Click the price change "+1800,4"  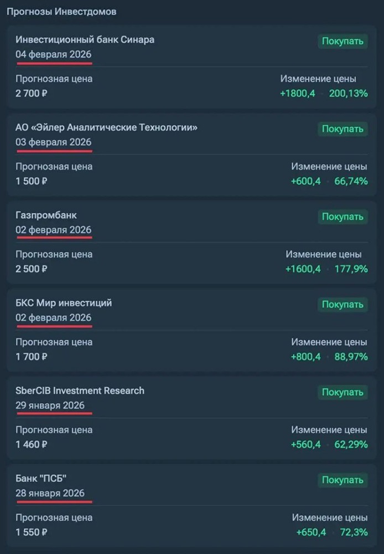click(x=299, y=93)
